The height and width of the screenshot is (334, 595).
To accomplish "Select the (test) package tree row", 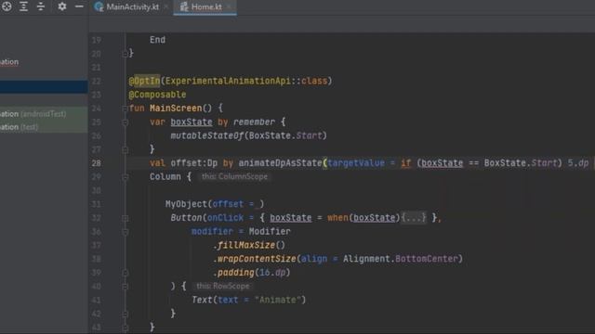I will pos(44,127).
